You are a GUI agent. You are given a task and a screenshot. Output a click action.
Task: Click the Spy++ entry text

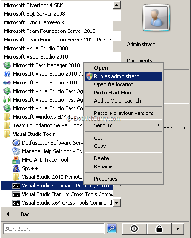[30, 168]
